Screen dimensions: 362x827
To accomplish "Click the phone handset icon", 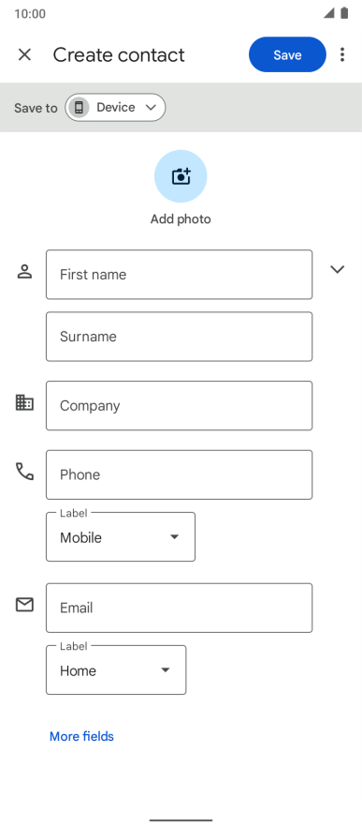I will point(24,472).
